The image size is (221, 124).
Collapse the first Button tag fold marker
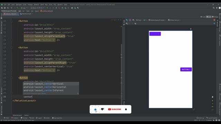coord(12,21)
